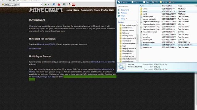
Task: Click the green grid toolbar icon
Action: (x=64, y=4)
